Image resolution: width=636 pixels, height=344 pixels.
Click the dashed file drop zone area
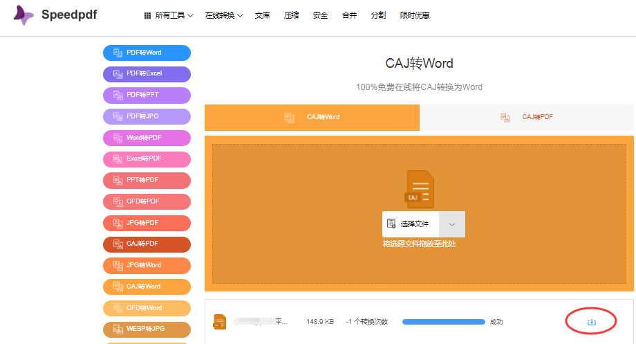coord(420,214)
